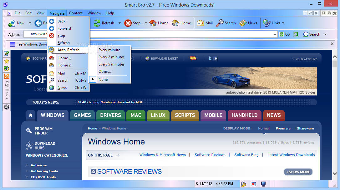Open the MOBILE site tab

coord(213,115)
